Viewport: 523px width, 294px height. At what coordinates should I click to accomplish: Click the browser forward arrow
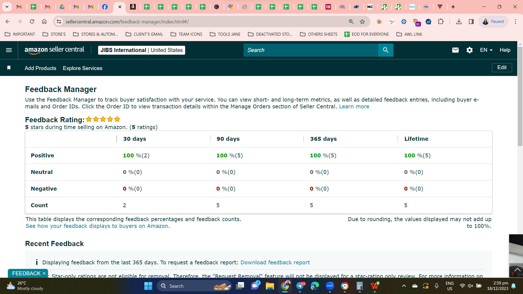point(20,22)
